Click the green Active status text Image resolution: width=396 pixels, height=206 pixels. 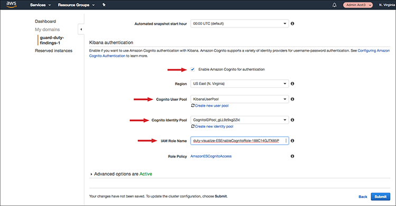point(146,174)
